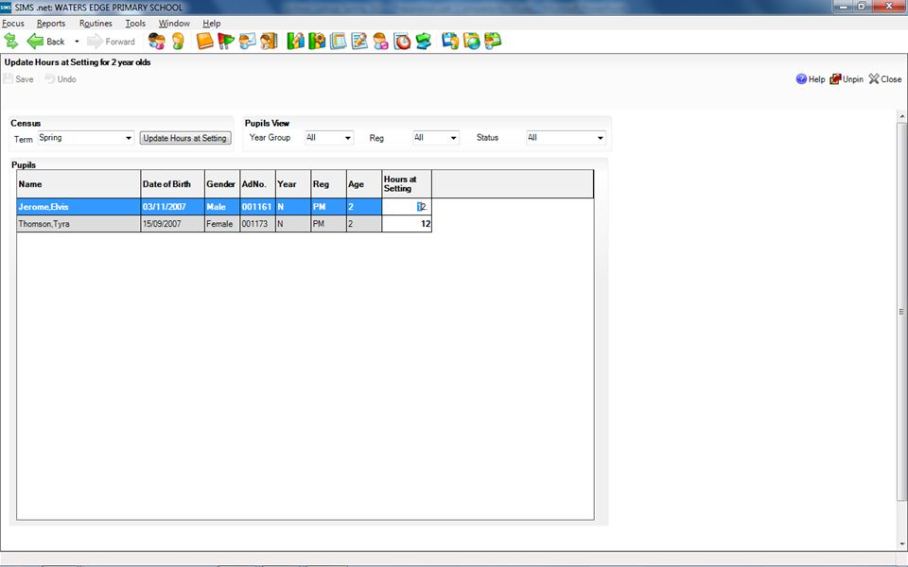Click the red and green flags icon
908x567 pixels.
(x=226, y=41)
